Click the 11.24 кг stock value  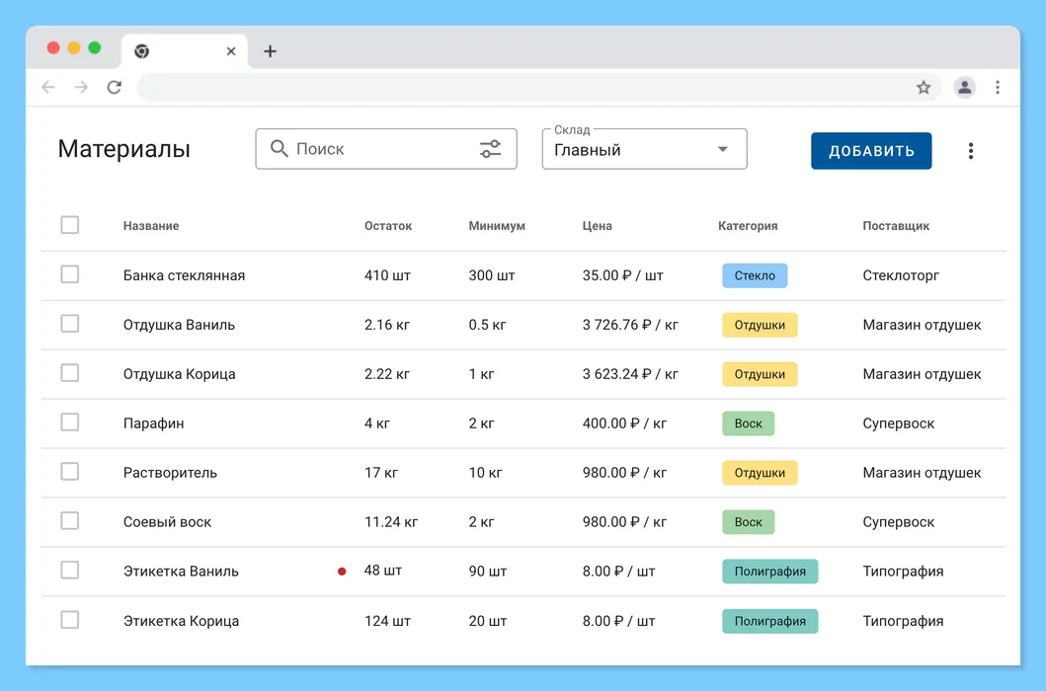pos(391,522)
